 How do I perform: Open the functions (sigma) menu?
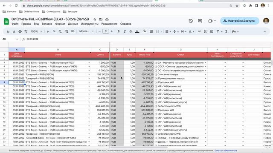[x=226, y=31]
